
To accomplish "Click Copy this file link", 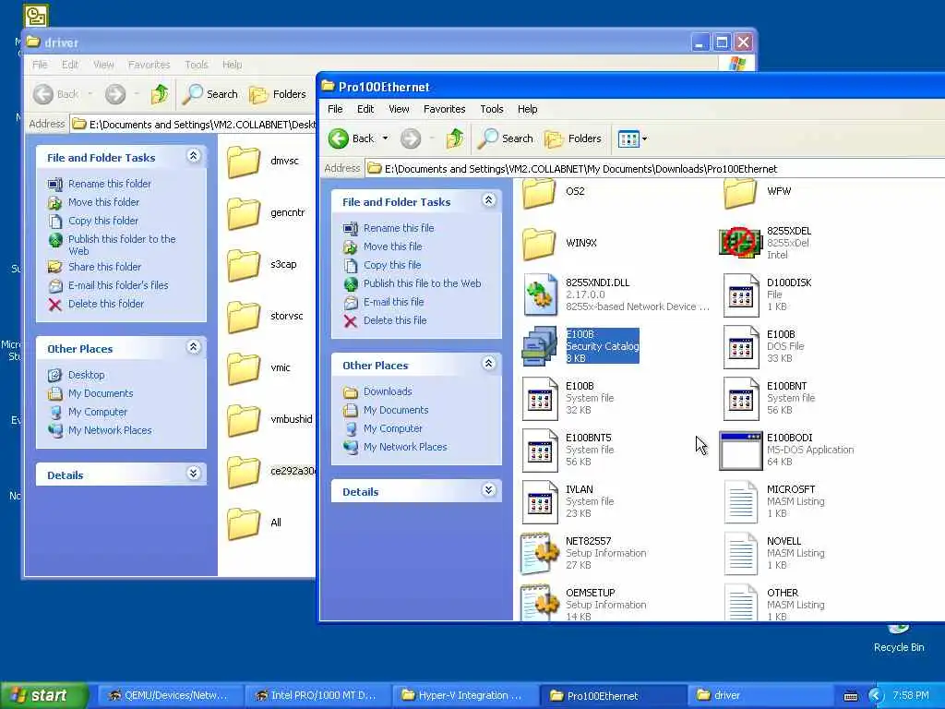I will 391,265.
